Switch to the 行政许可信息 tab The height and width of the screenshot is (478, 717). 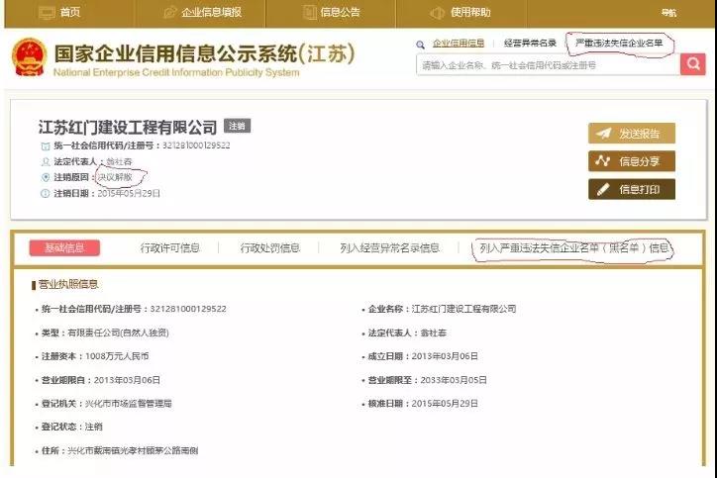click(169, 247)
